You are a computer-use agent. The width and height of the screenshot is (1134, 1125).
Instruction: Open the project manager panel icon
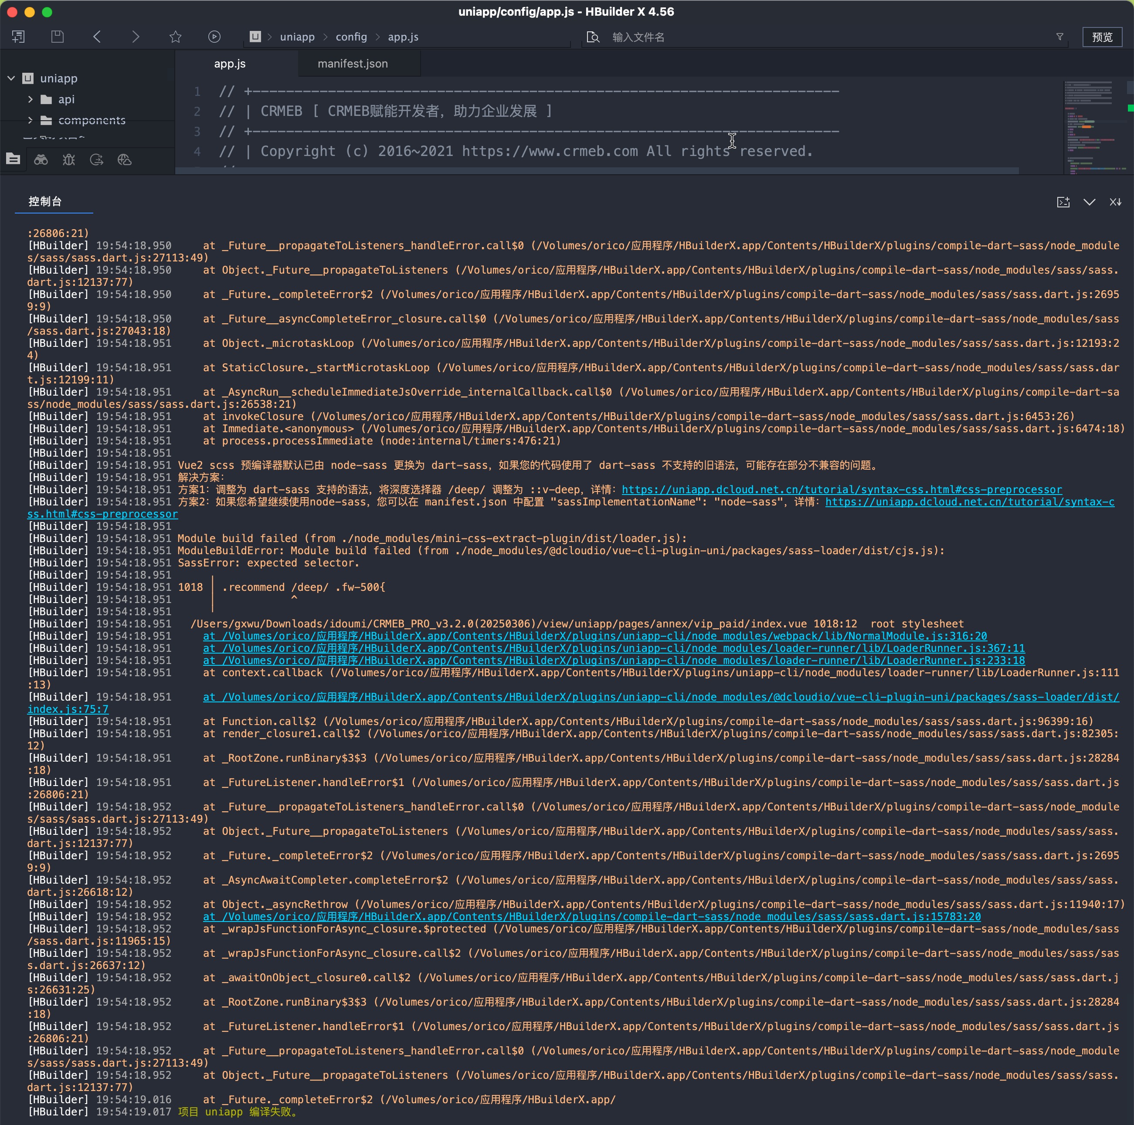click(x=13, y=159)
